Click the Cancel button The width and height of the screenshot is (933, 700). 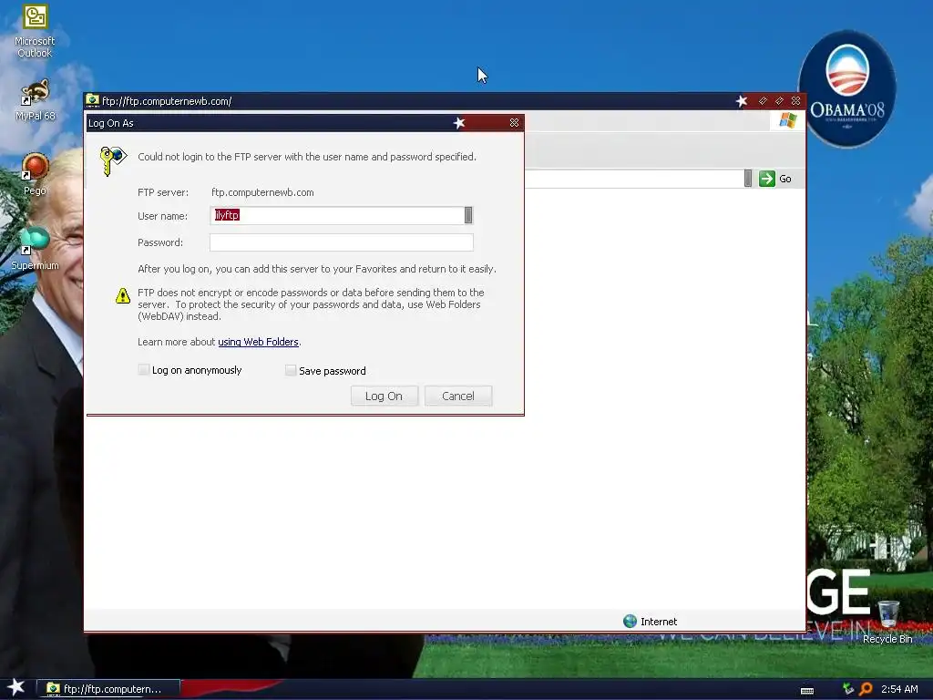tap(458, 396)
